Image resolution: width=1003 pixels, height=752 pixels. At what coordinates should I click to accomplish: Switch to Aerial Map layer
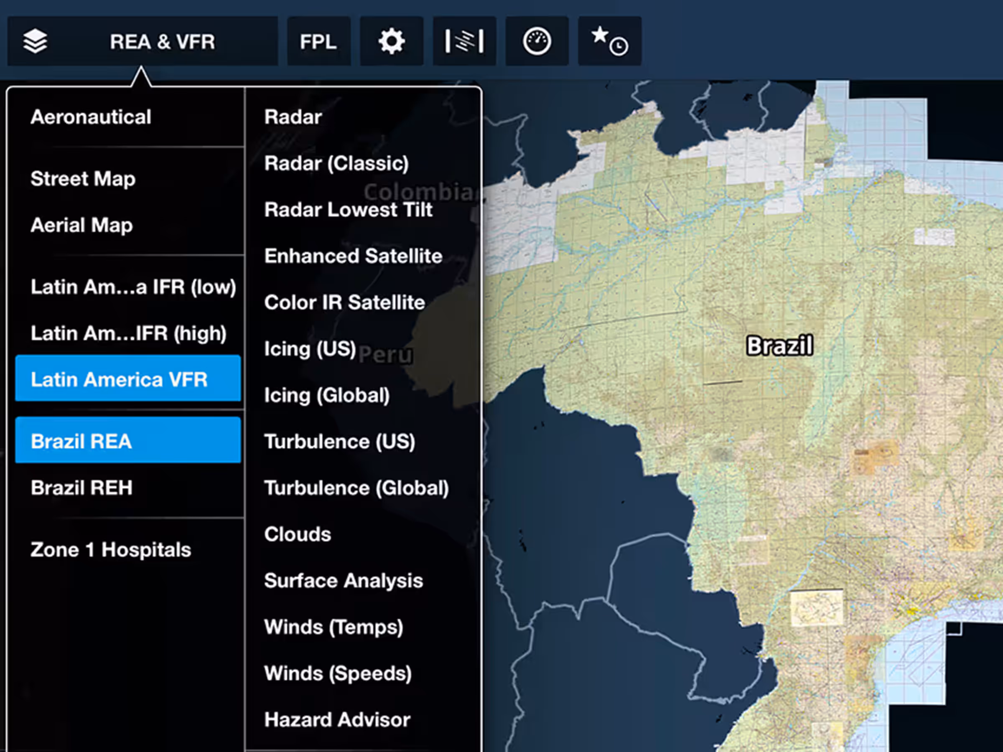pos(81,225)
